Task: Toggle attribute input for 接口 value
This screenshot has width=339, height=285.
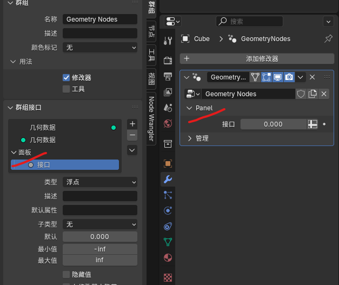Action: click(x=313, y=124)
